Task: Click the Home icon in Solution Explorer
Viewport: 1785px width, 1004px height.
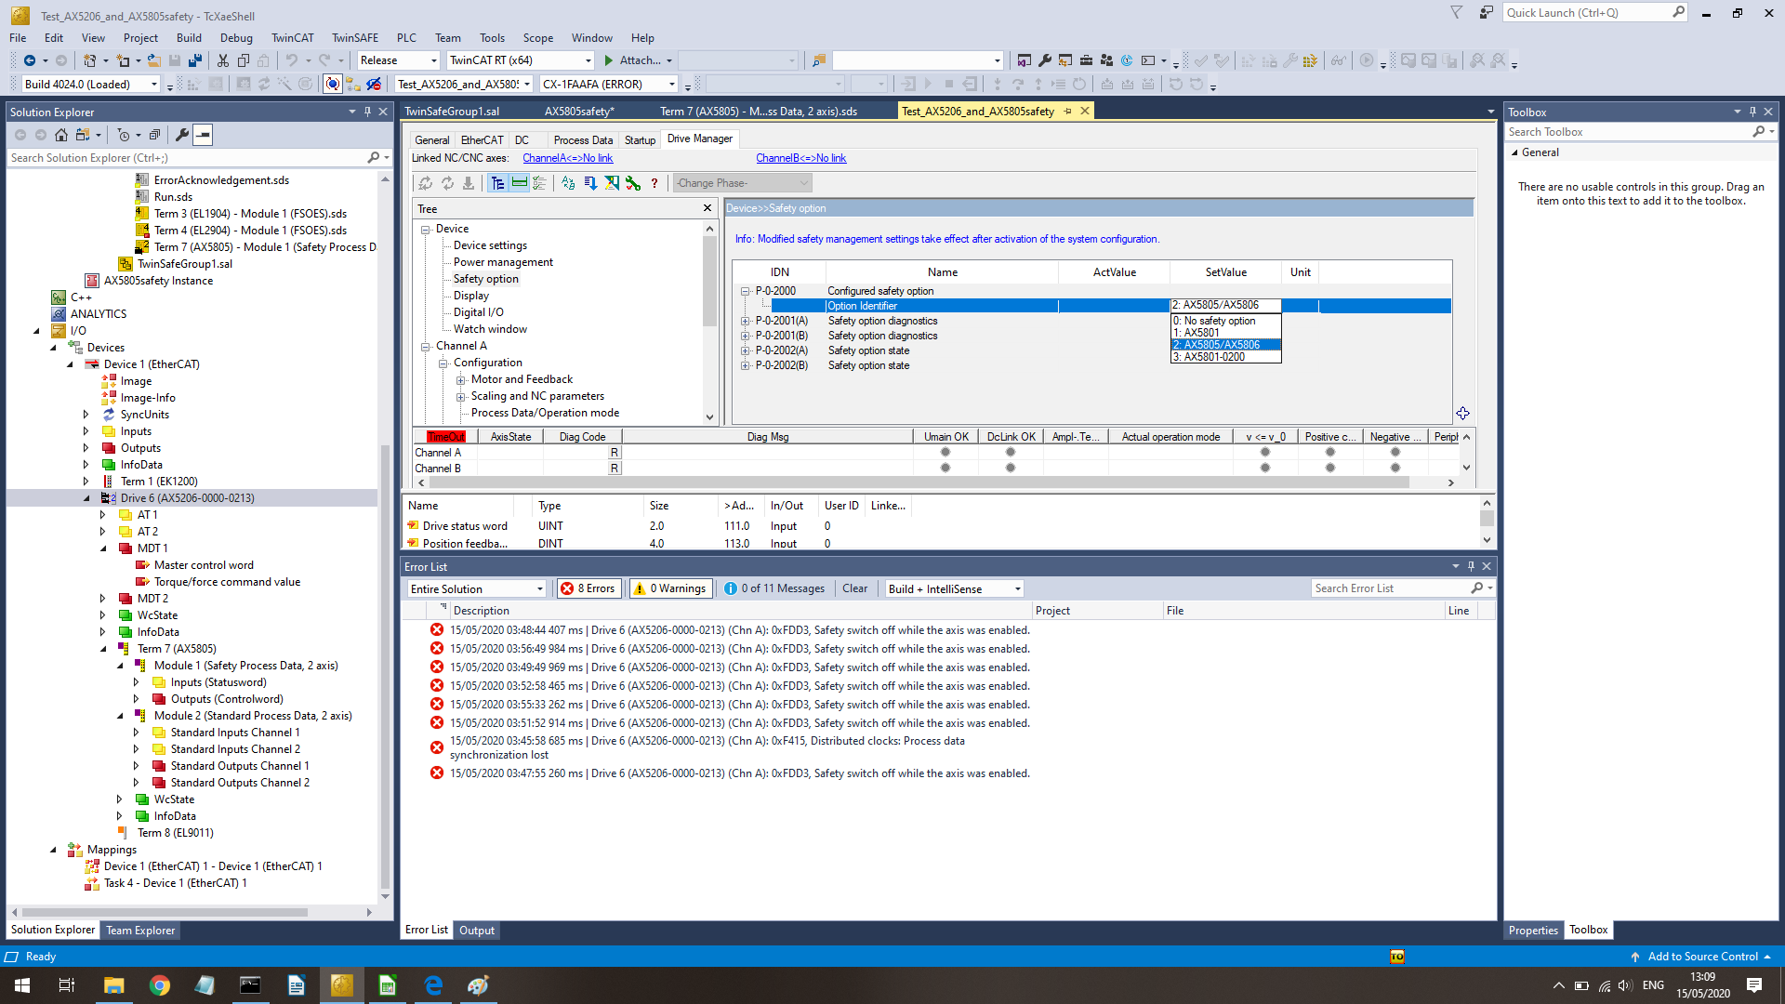Action: coord(61,135)
